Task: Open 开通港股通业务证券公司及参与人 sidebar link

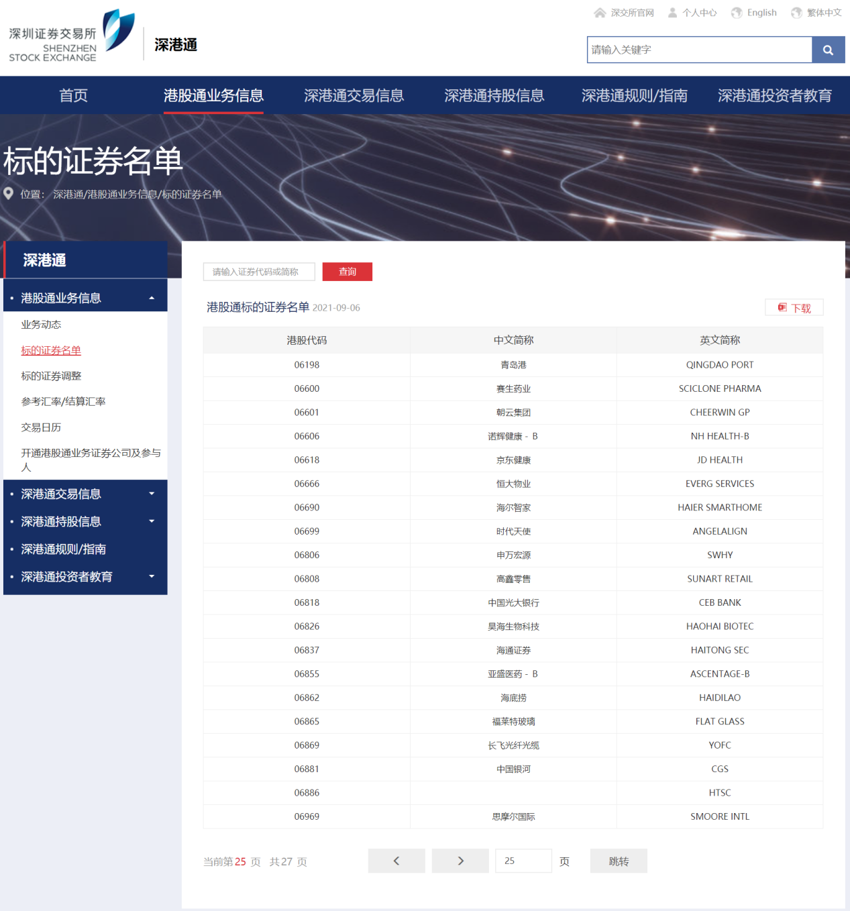Action: [x=91, y=460]
